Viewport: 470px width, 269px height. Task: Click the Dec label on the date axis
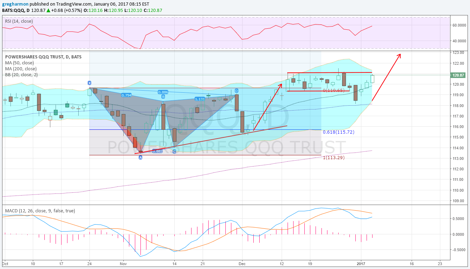click(242, 264)
